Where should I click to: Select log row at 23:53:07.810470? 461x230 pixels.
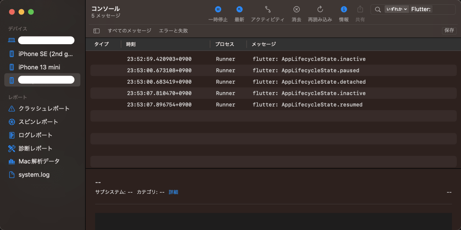tap(274, 93)
